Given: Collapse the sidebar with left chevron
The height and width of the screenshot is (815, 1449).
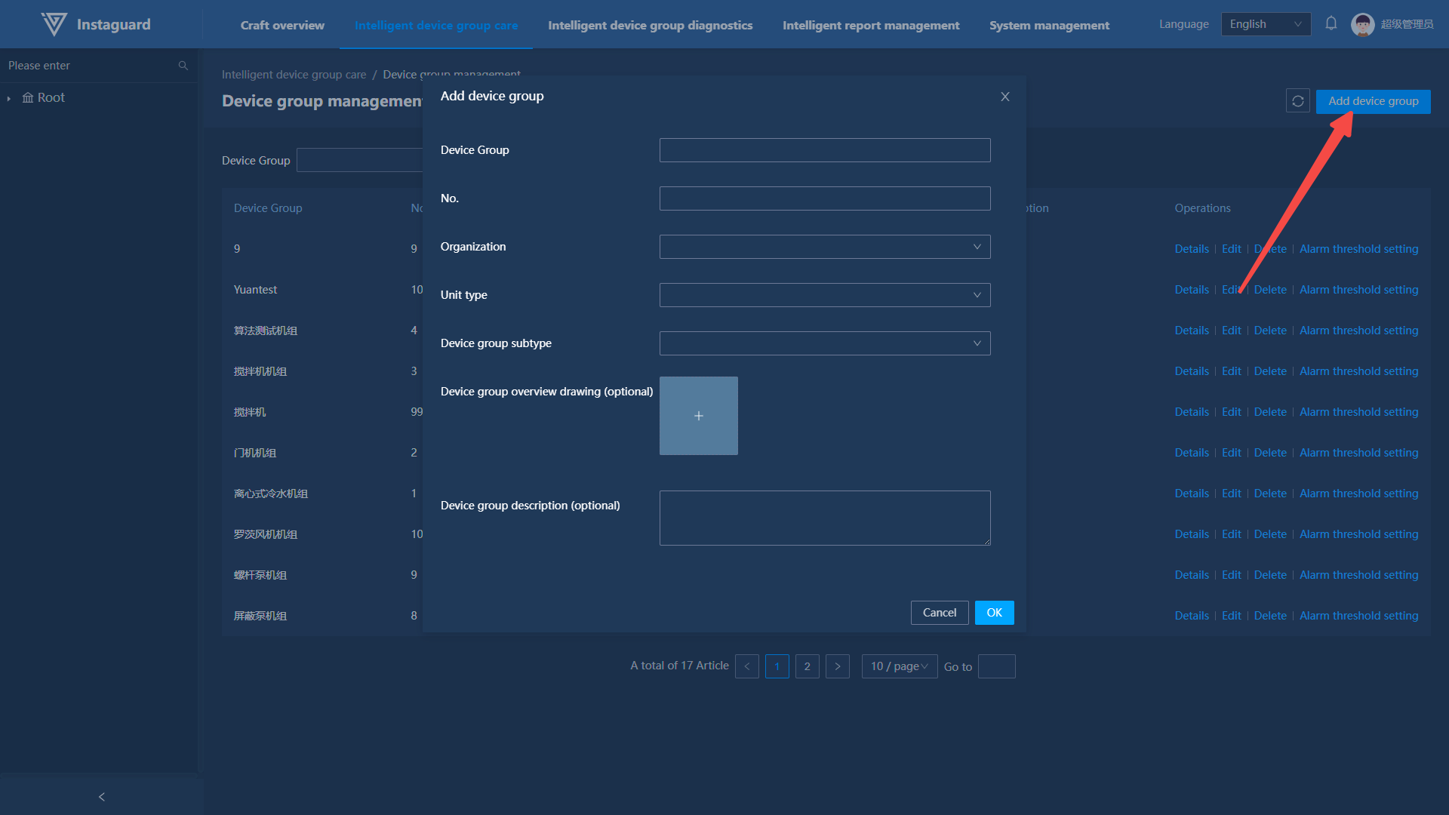Looking at the screenshot, I should click(x=102, y=797).
